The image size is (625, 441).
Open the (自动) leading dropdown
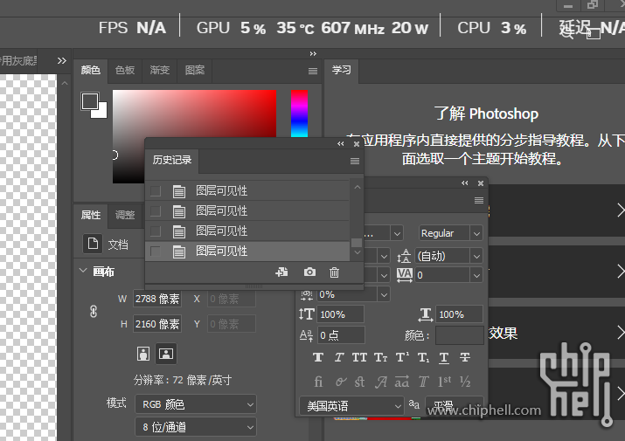click(476, 256)
